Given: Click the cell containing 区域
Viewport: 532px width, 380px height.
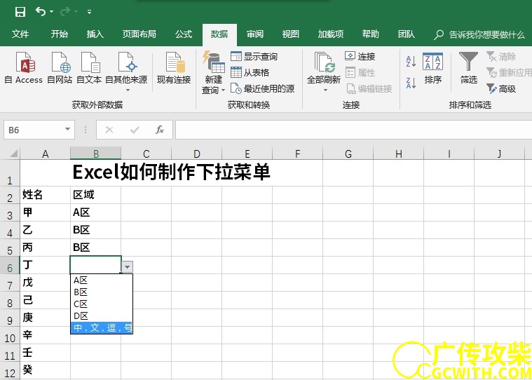Looking at the screenshot, I should (96, 195).
